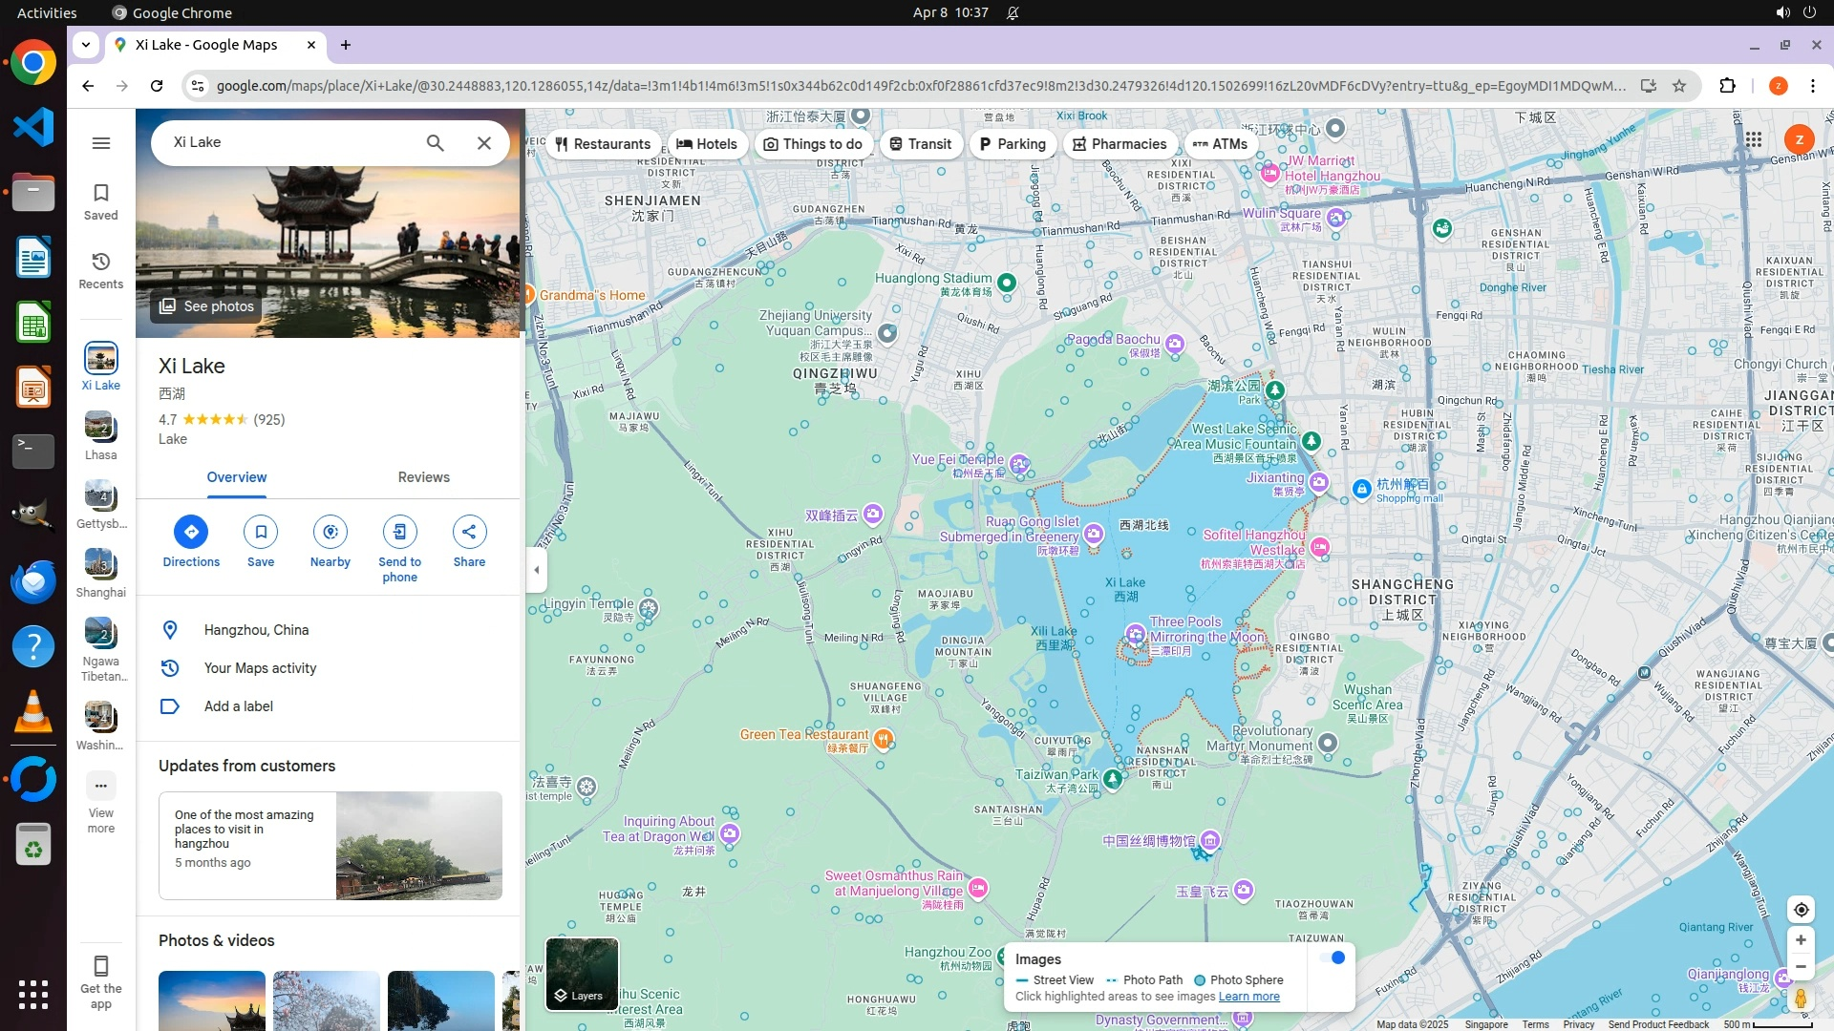Switch to the Reviews tab
1834x1031 pixels.
point(423,477)
